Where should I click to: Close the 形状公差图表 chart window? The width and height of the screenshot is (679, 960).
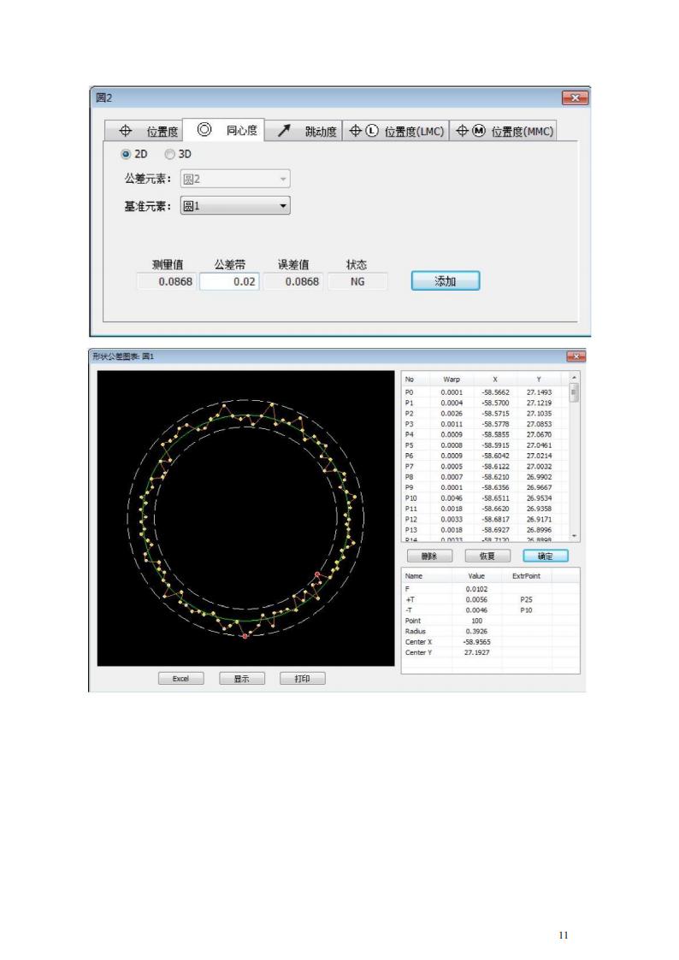pos(576,356)
